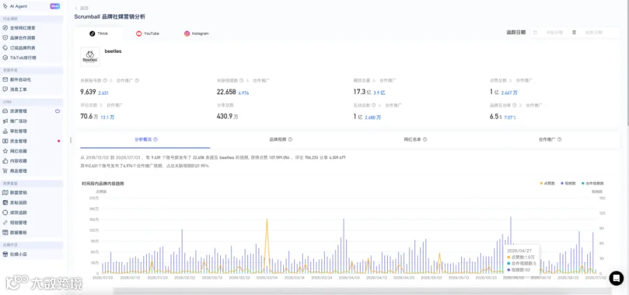Switch to the Instagram platform tab
This screenshot has width=629, height=295.
coord(196,33)
